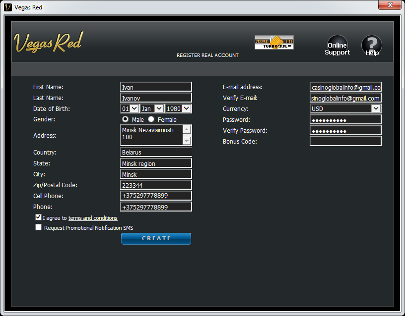The image size is (405, 316).
Task: Click the Address scrollbar up arrow
Action: coord(187,129)
